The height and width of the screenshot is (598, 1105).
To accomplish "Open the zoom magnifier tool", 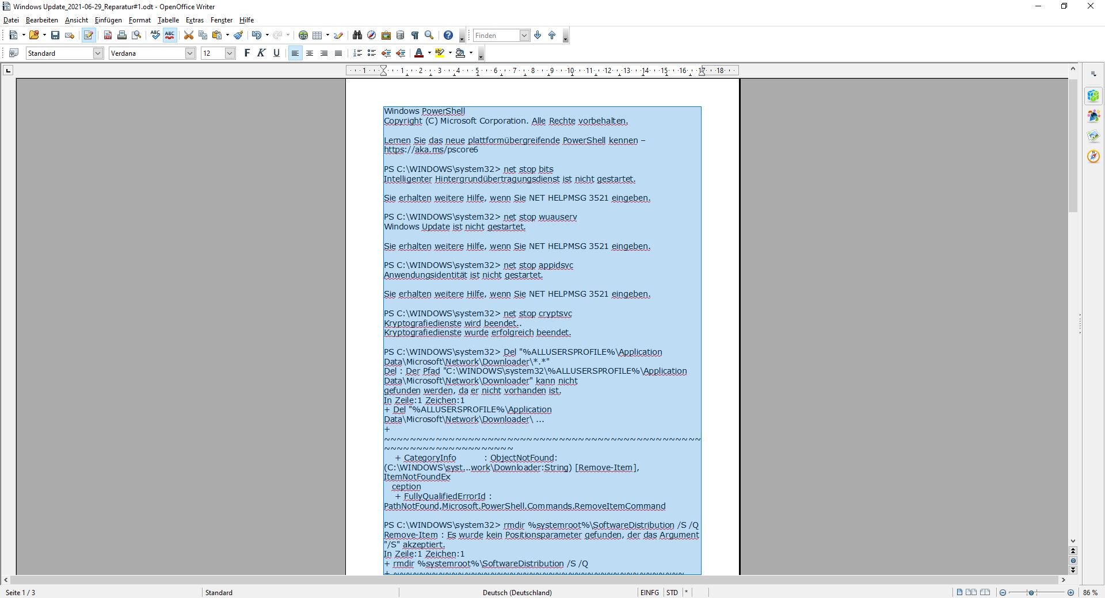I will click(x=429, y=36).
